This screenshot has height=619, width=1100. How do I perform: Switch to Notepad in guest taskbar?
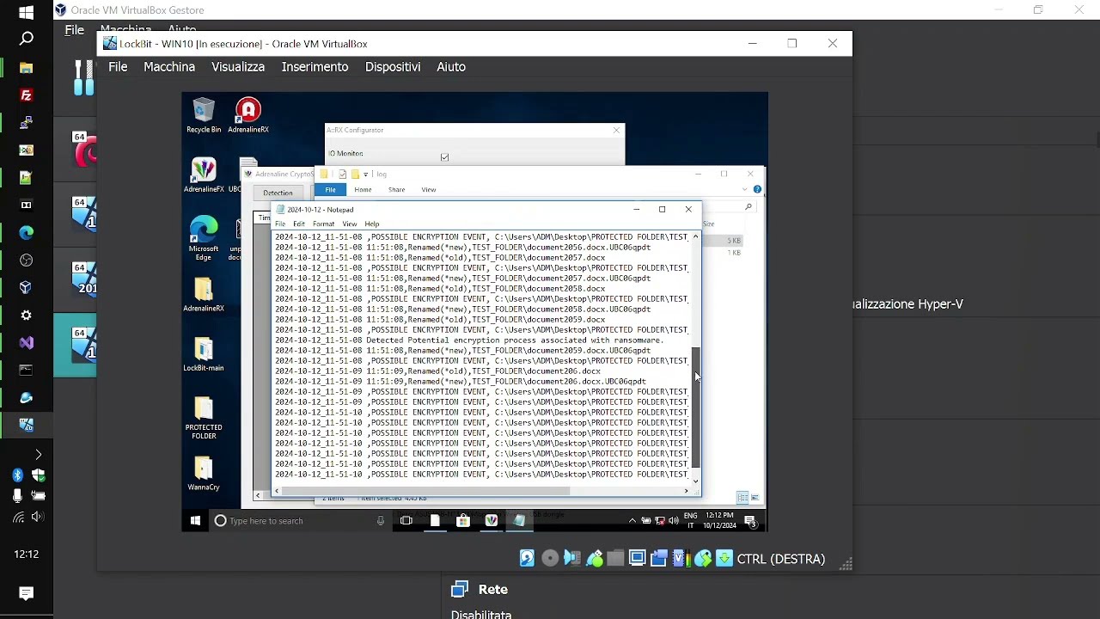[x=519, y=520]
